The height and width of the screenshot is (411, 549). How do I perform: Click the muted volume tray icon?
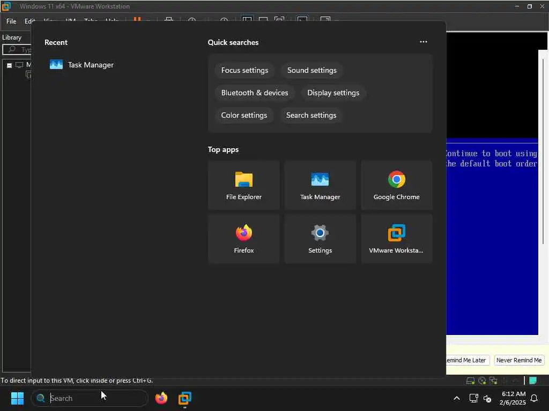point(487,398)
